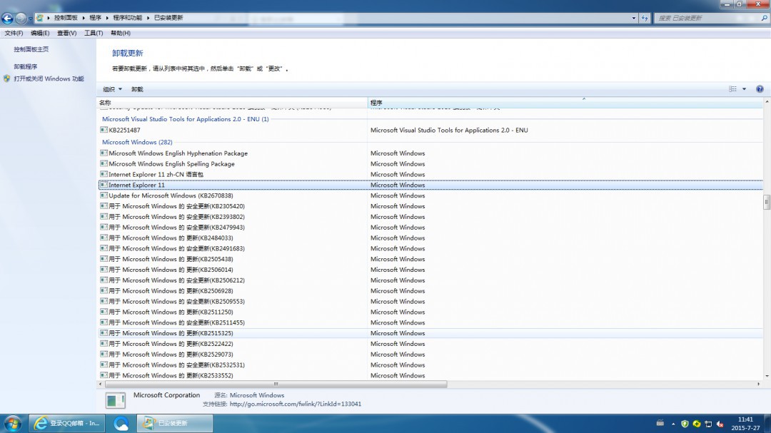Select the KB2506014 update row

(x=430, y=270)
